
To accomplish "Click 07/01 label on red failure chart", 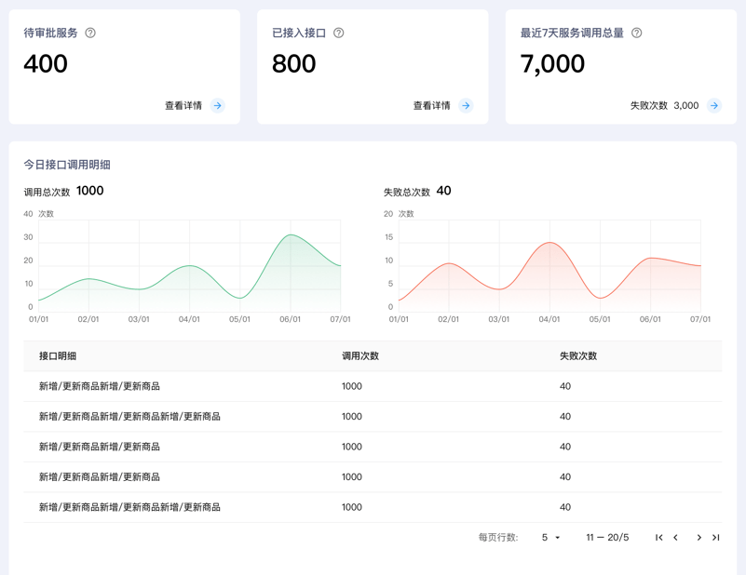I will point(700,319).
